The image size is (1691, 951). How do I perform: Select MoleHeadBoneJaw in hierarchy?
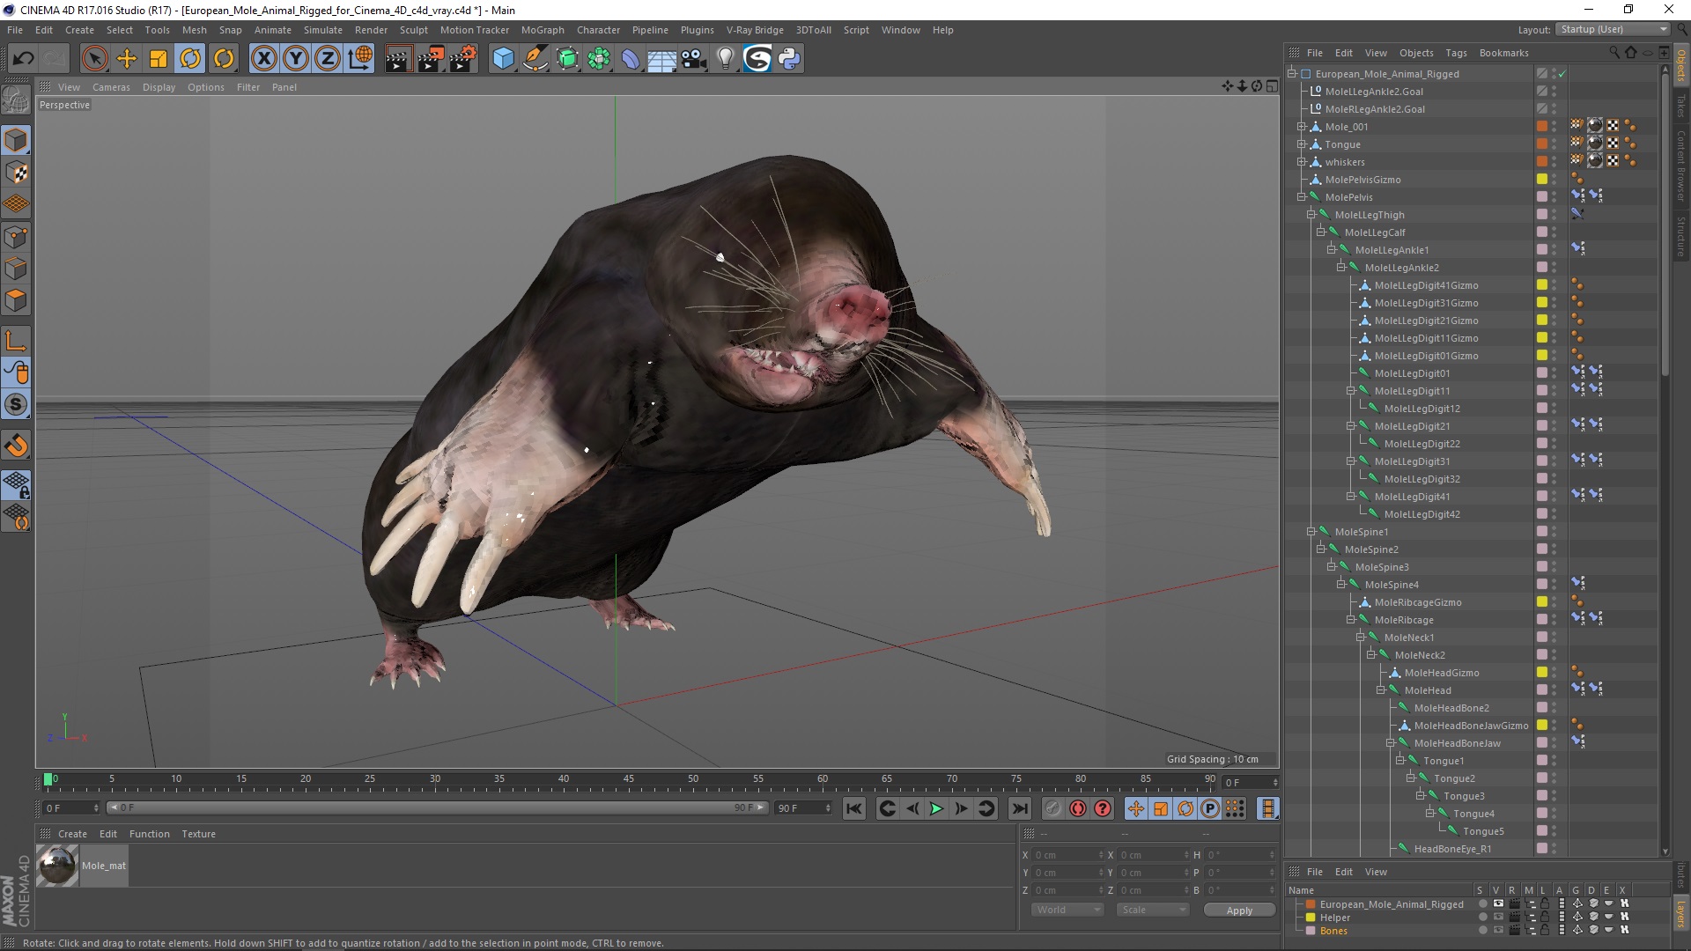point(1458,743)
